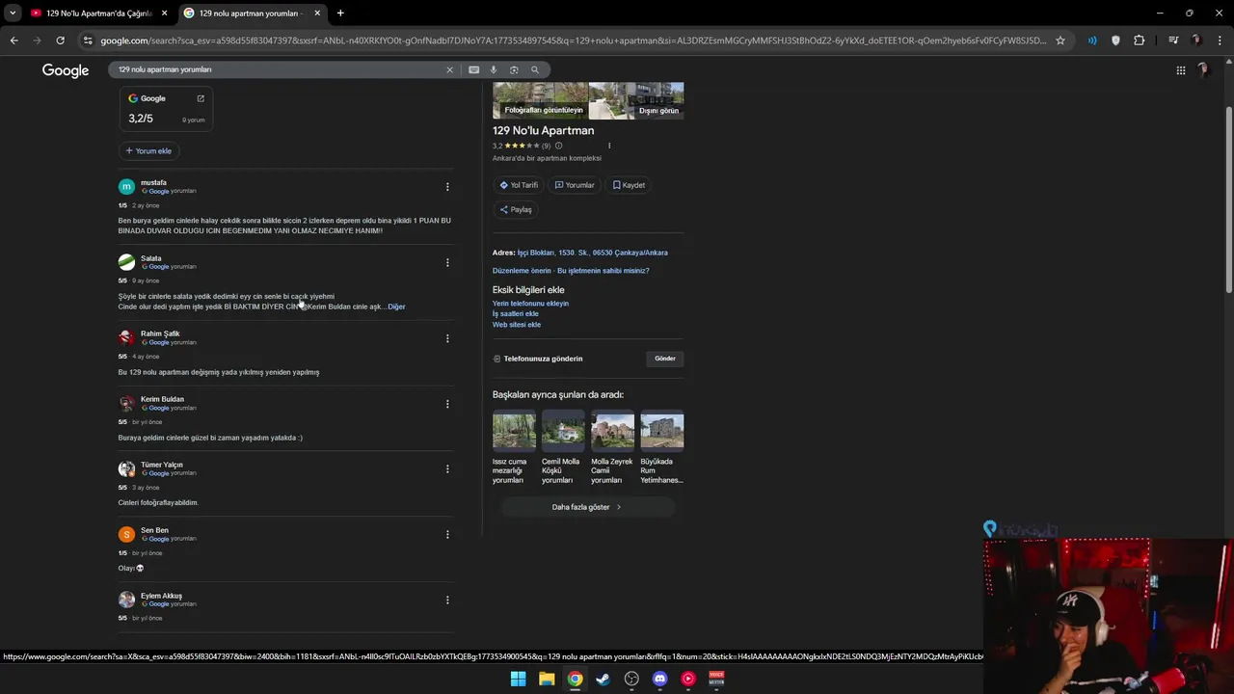Open the address link İşçi Blokları, 1530. Sk.
This screenshot has height=694, width=1234.
pyautogui.click(x=592, y=253)
